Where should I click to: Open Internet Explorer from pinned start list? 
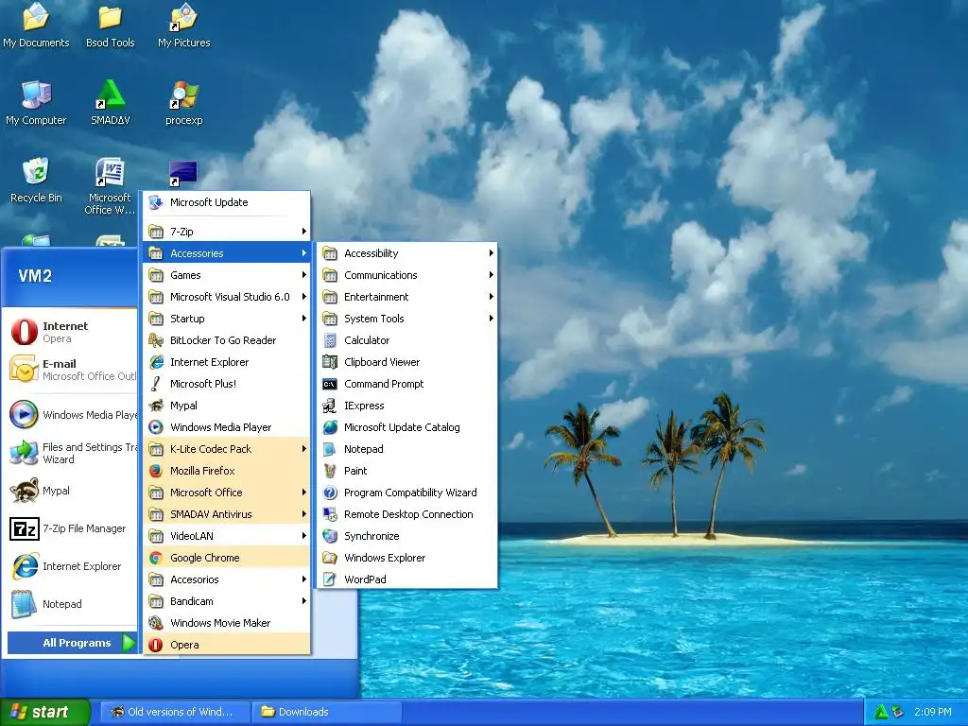[x=72, y=566]
